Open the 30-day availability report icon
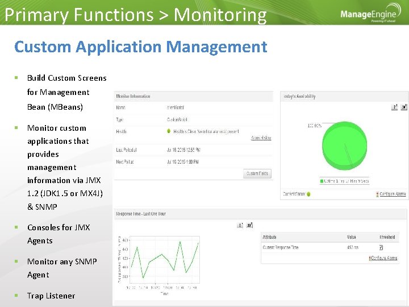Image resolution: width=409 pixels, height=307 pixels. pyautogui.click(x=404, y=107)
